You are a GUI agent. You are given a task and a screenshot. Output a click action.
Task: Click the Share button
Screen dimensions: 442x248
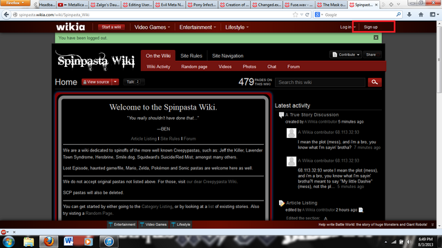tap(372, 54)
